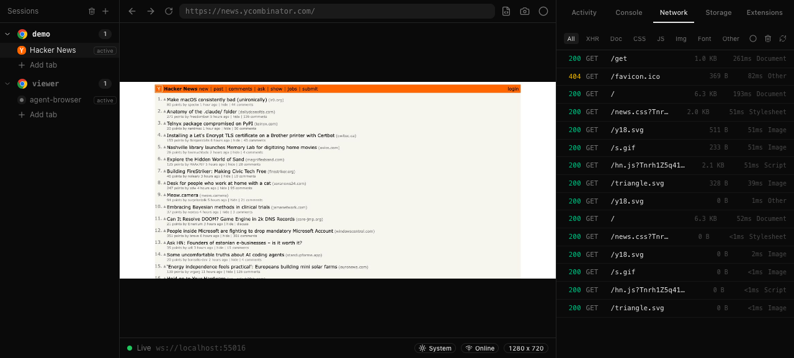Open the / document request taking 52ms
The width and height of the screenshot is (794, 358).
(x=675, y=219)
